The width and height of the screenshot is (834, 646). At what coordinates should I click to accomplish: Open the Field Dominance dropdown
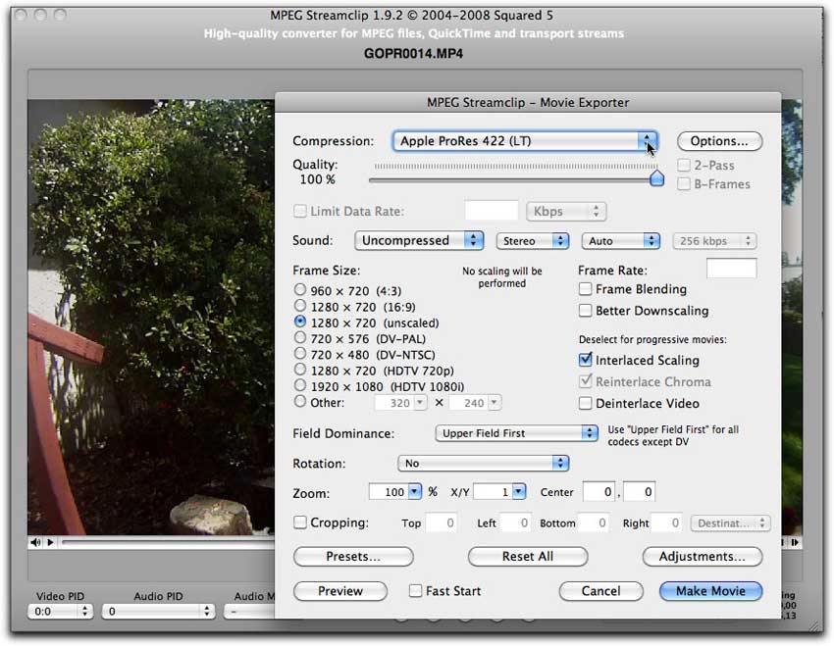(x=516, y=433)
